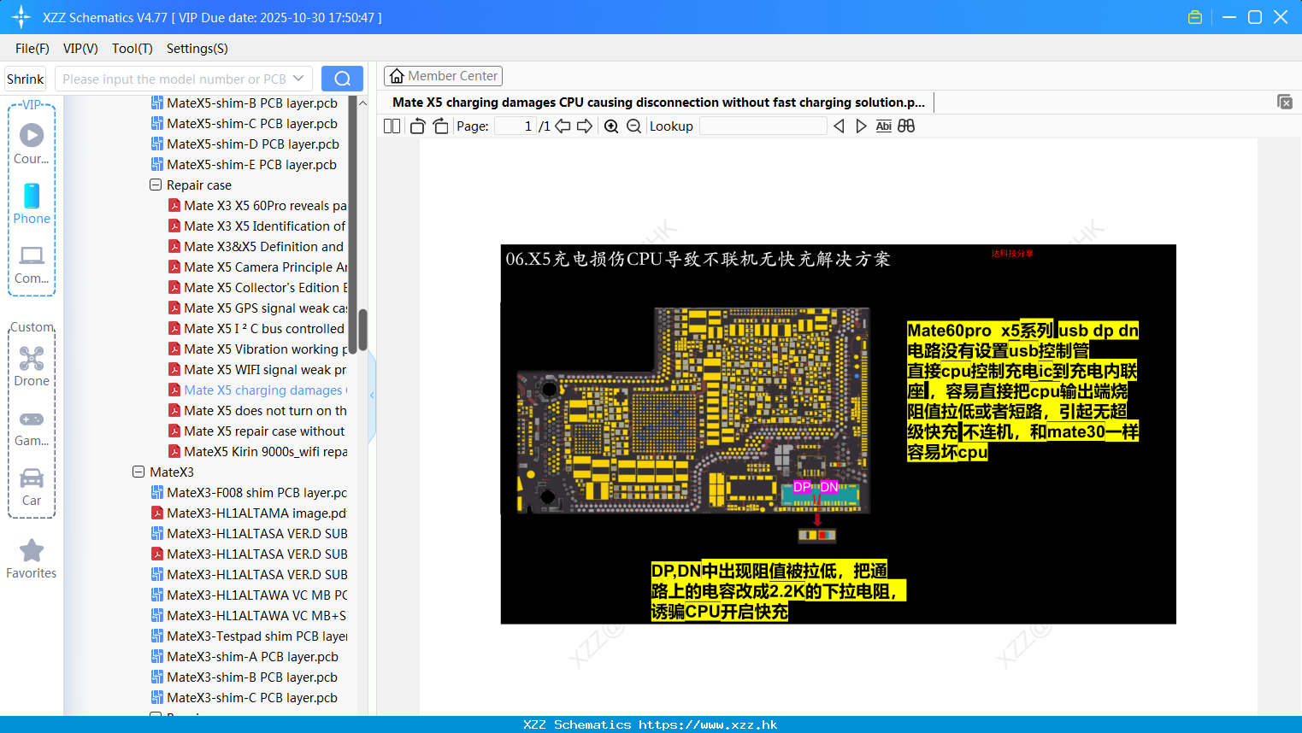This screenshot has height=733, width=1302.
Task: Rotate page counterclockwise
Action: coord(417,126)
